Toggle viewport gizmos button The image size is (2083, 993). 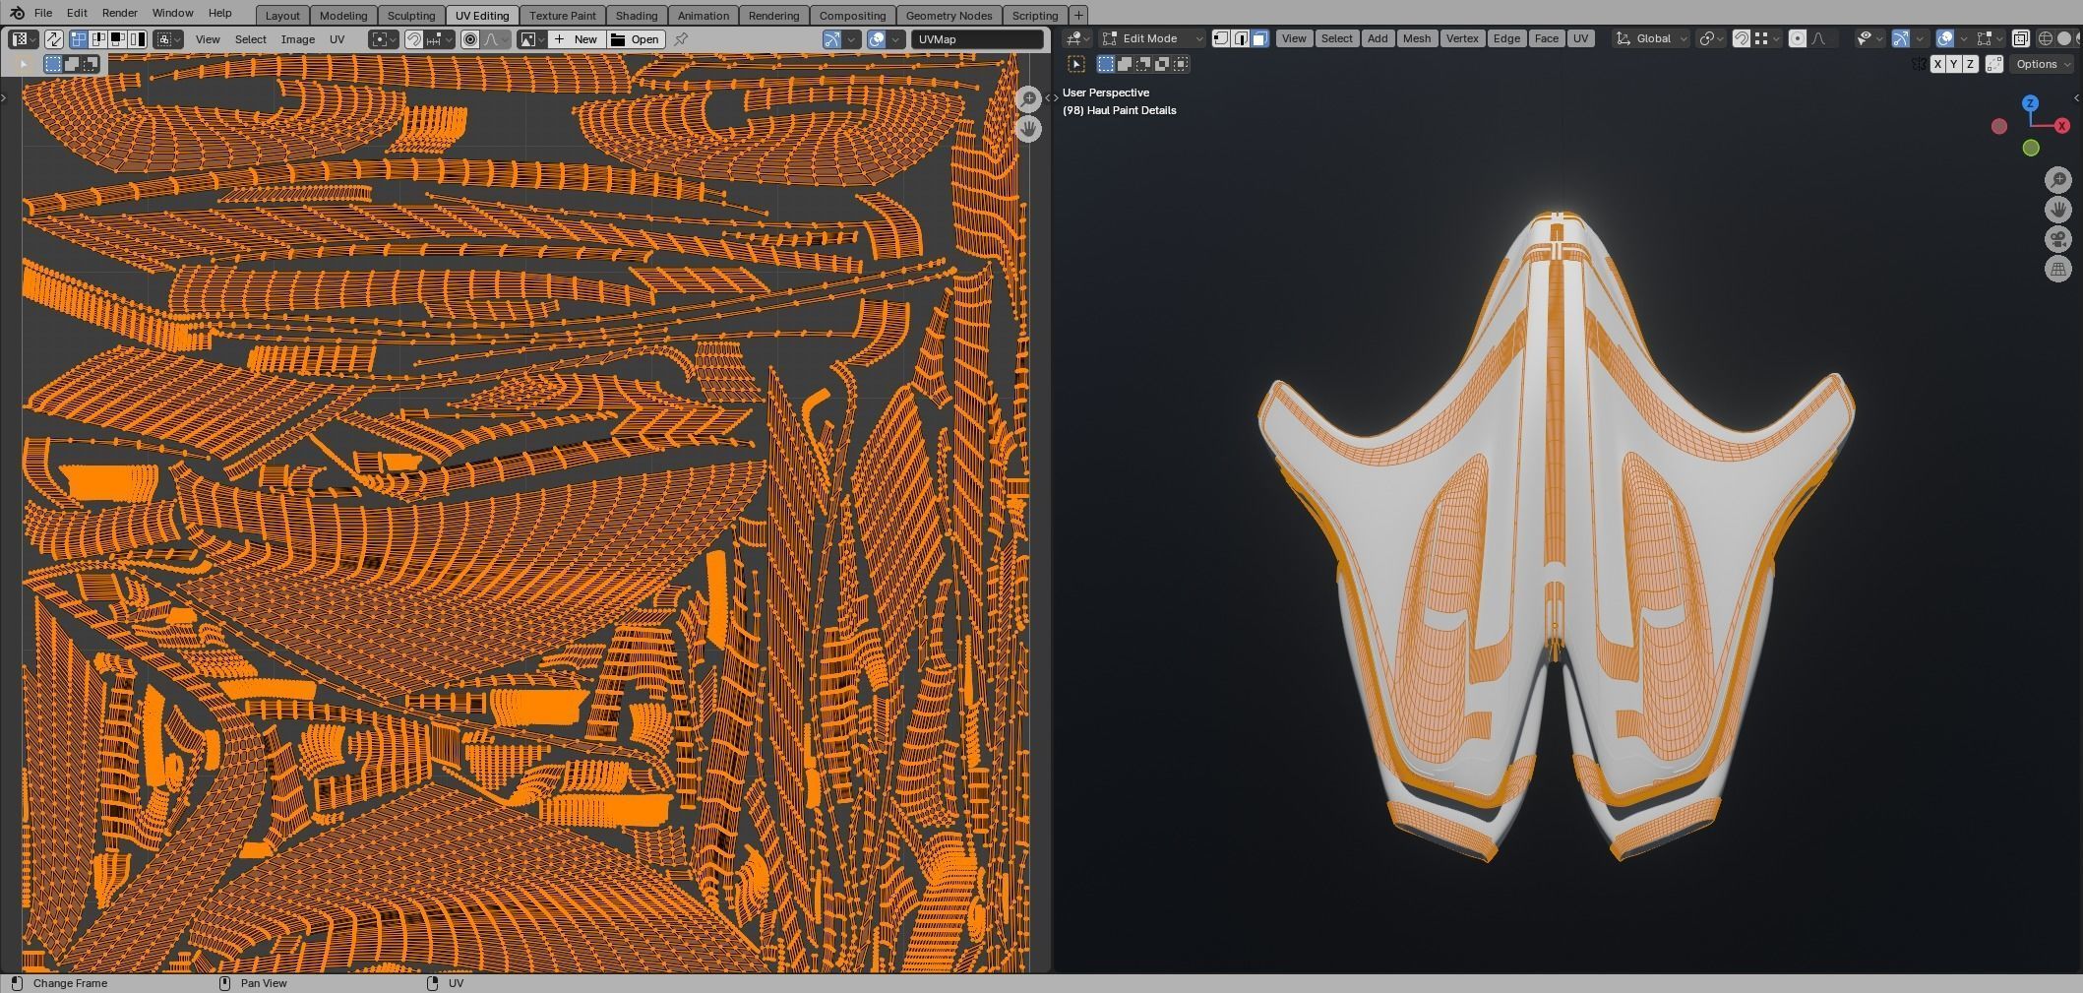pyautogui.click(x=1901, y=38)
